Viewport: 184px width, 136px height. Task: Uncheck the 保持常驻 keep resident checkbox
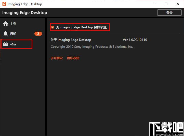(x=52, y=27)
